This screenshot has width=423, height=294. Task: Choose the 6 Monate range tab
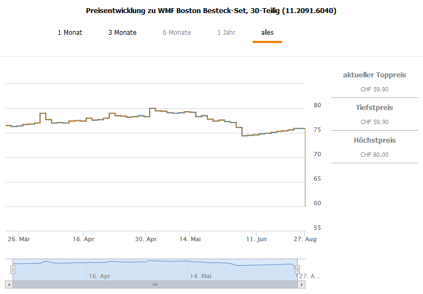tap(176, 33)
